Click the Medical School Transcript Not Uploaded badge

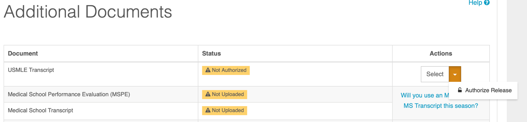click(x=225, y=110)
